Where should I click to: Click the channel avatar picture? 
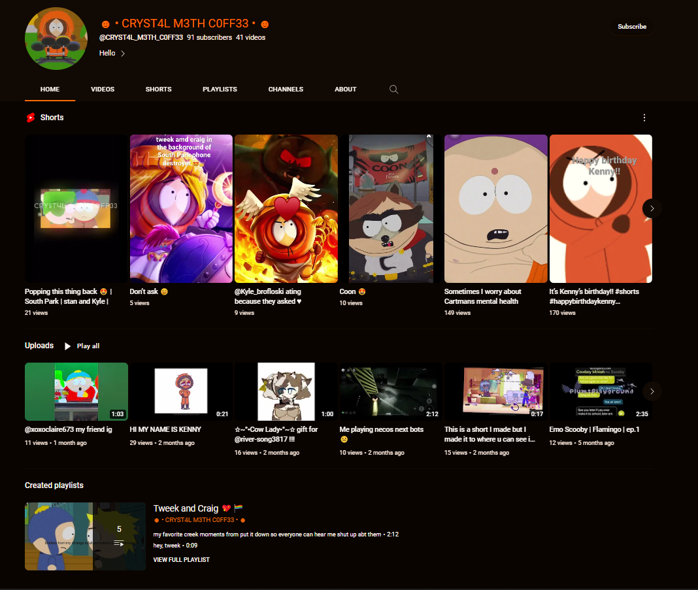click(56, 39)
